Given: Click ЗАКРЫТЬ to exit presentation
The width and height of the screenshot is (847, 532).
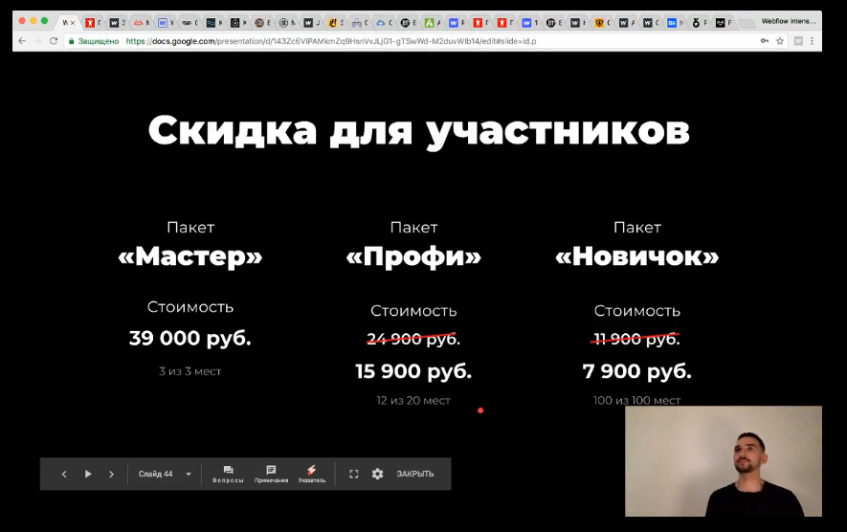Looking at the screenshot, I should pos(414,474).
